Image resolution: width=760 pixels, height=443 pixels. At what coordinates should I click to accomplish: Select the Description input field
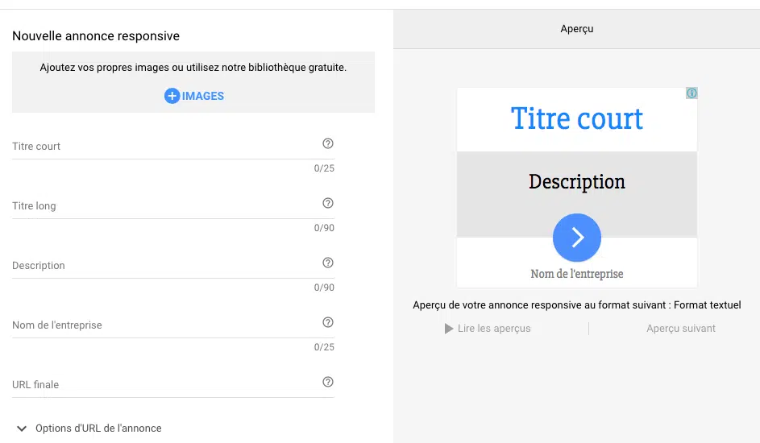(x=161, y=266)
